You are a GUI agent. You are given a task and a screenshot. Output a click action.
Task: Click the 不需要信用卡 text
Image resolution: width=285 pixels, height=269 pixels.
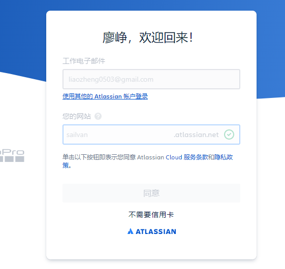151,215
